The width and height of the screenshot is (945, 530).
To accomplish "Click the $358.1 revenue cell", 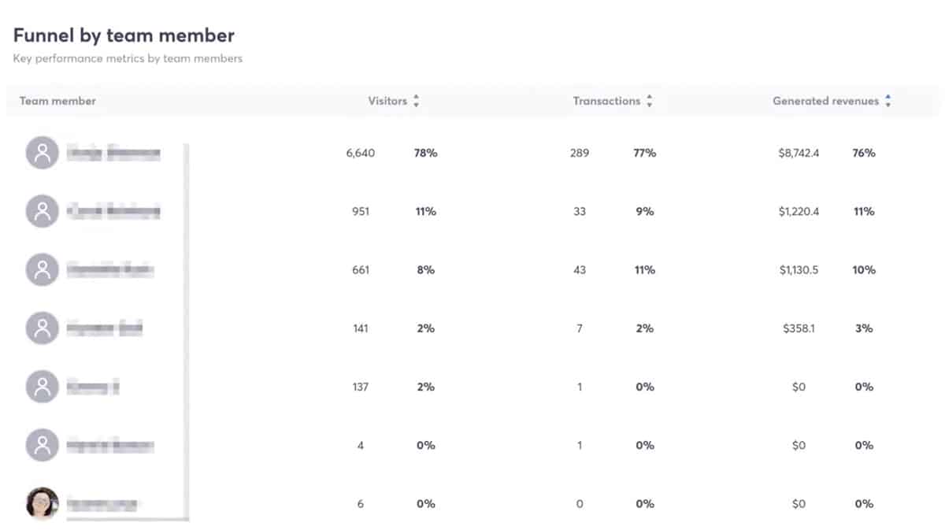I will (799, 328).
